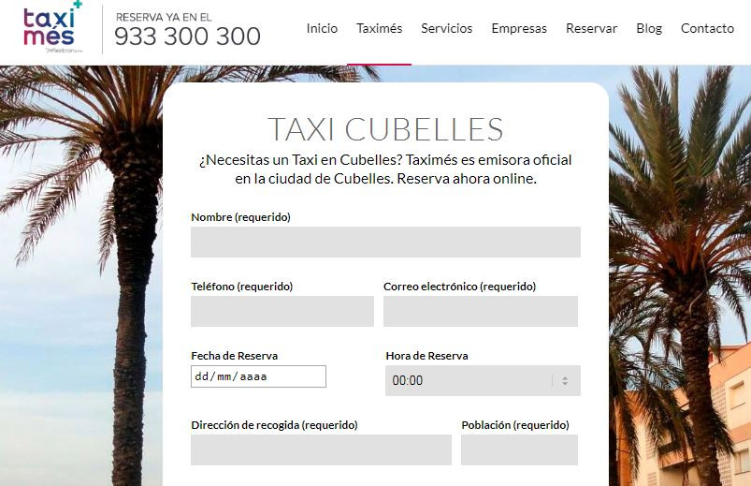Click the Población input box
This screenshot has height=486, width=751.
[x=519, y=449]
